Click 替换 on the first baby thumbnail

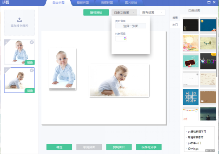click(30, 62)
